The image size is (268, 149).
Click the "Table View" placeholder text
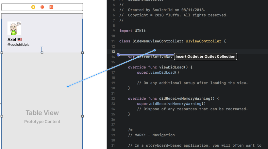[x=42, y=113]
